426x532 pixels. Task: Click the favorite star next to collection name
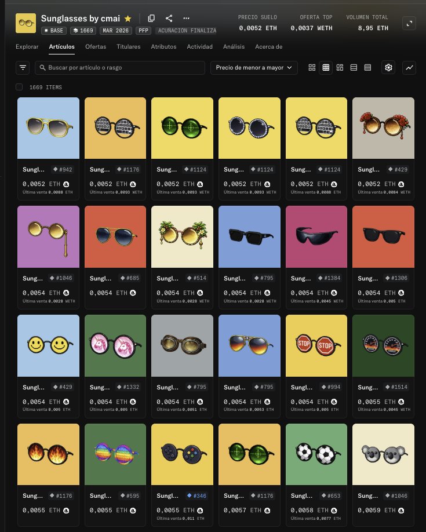click(128, 19)
